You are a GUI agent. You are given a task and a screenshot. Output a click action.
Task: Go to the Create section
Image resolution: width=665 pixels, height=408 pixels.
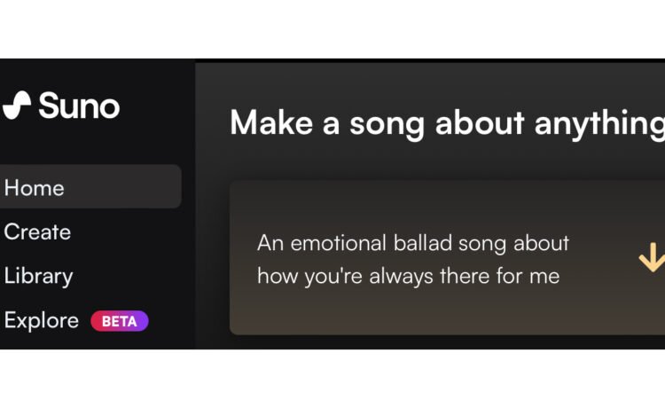[37, 232]
